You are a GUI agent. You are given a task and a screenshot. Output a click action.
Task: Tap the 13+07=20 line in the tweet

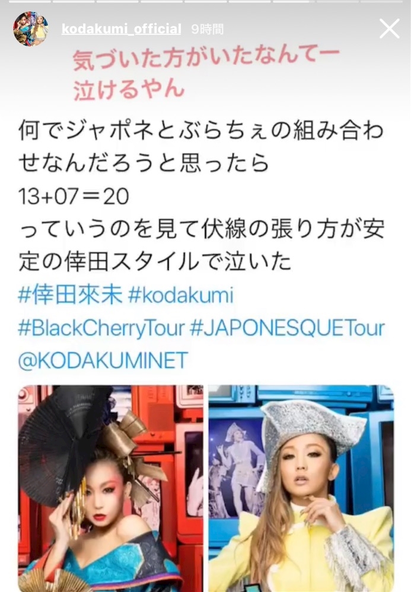point(74,196)
